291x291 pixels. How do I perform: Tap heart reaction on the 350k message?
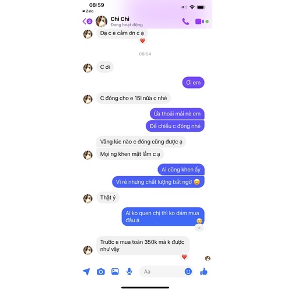(x=184, y=257)
